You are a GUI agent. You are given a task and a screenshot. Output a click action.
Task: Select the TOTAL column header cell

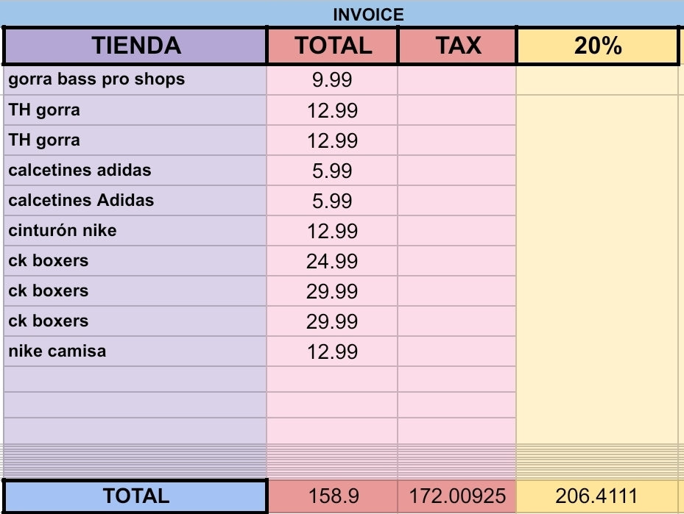pyautogui.click(x=333, y=46)
